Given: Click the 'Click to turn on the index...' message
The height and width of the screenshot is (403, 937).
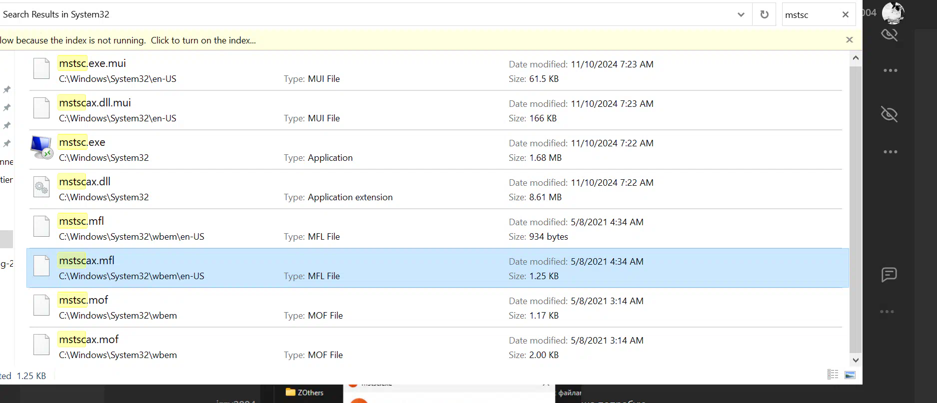Looking at the screenshot, I should tap(203, 40).
